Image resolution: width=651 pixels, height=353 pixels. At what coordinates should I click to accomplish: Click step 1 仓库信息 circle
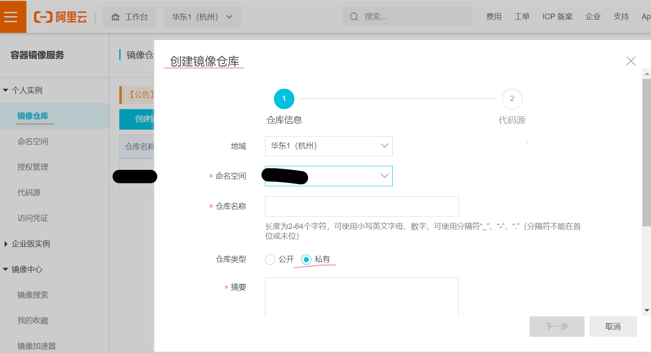(284, 99)
